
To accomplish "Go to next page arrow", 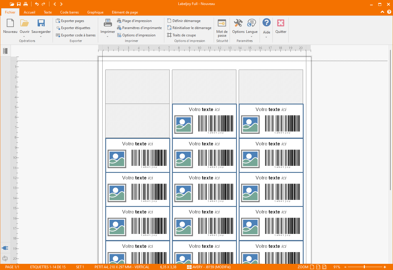I will tap(61, 4).
